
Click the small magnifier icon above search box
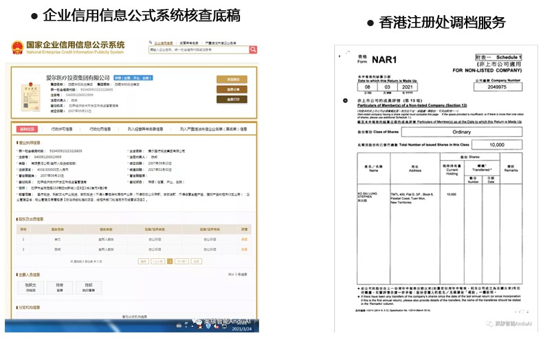pos(151,42)
